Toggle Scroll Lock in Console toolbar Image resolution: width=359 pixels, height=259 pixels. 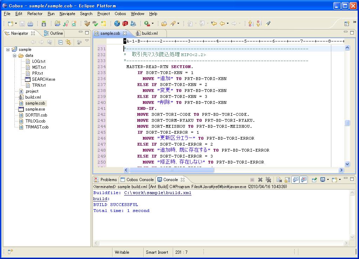point(287,180)
